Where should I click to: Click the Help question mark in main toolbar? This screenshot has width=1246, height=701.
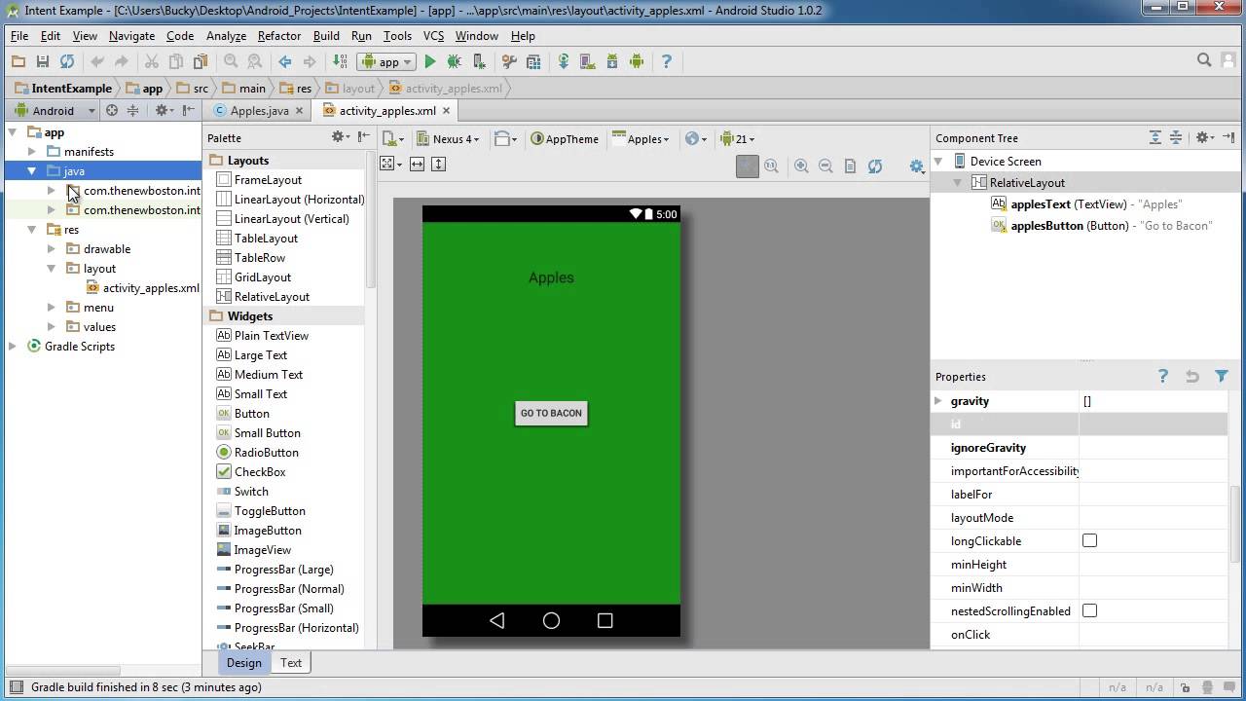click(x=667, y=61)
